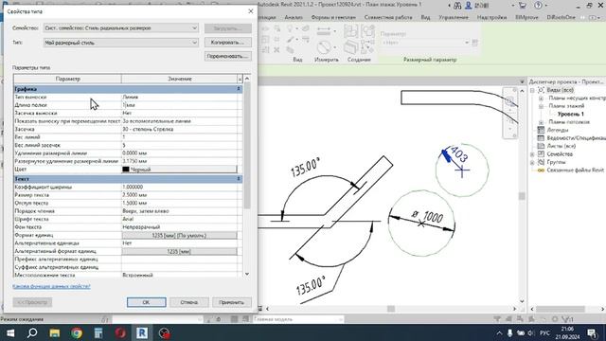Screen dimensions: 606x341
Task: Click the РУС language indicator in tray
Action: tap(545, 332)
